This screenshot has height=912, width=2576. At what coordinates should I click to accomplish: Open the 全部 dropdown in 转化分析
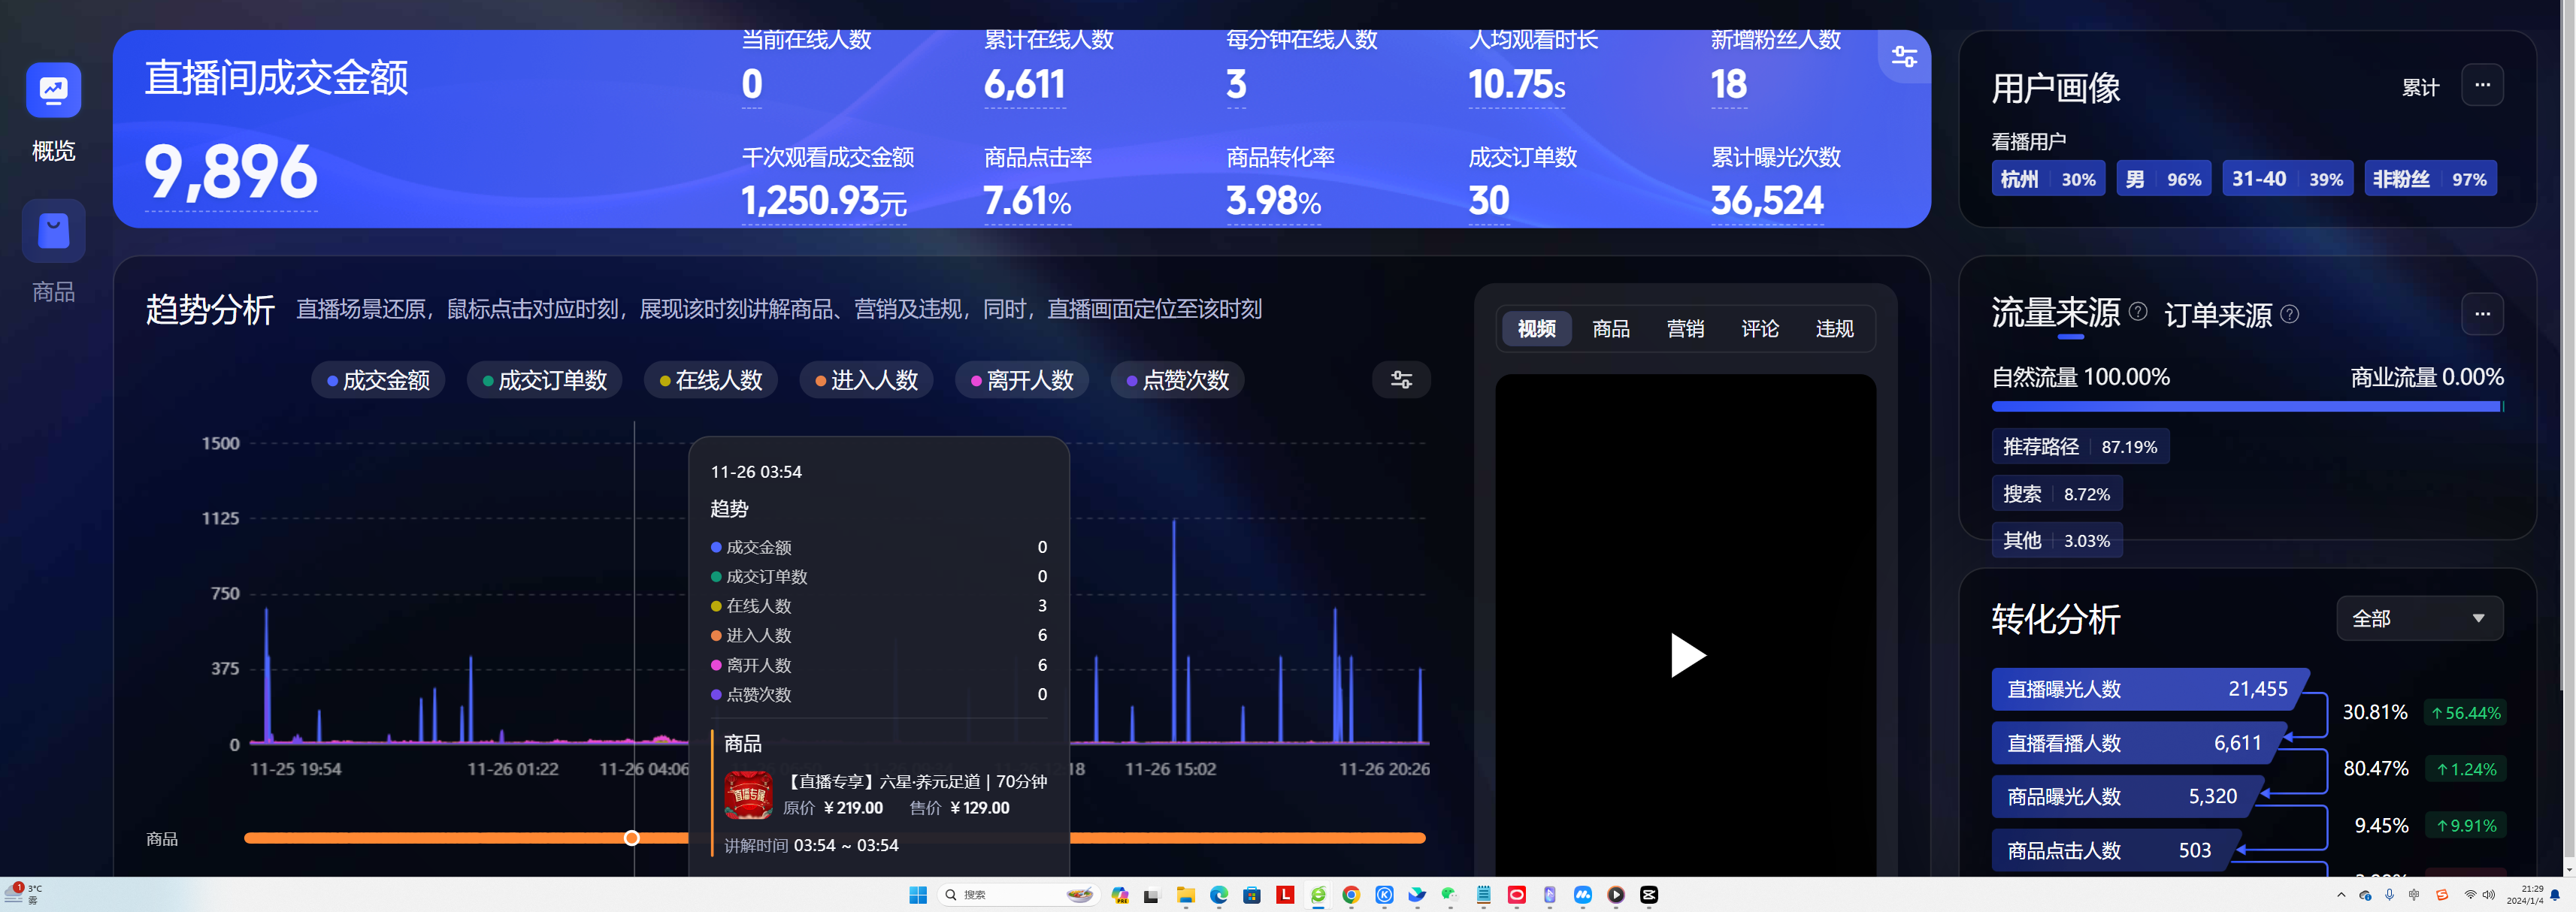click(2419, 618)
